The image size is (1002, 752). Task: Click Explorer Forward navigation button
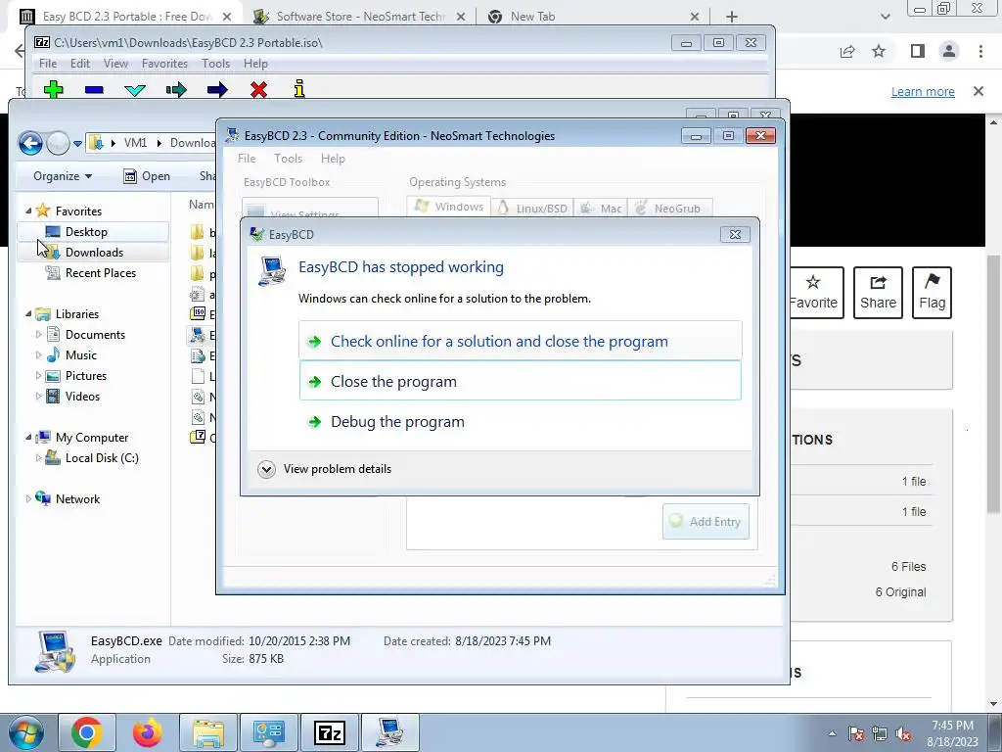click(58, 143)
